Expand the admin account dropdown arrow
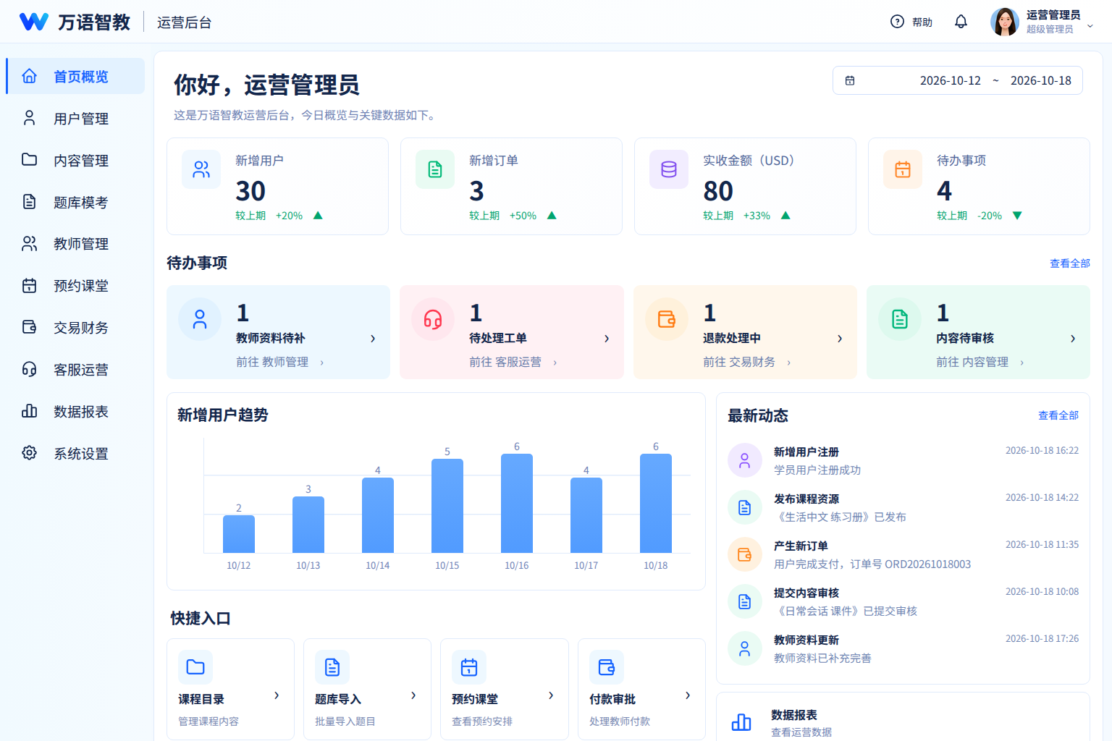The width and height of the screenshot is (1112, 741). (1090, 26)
